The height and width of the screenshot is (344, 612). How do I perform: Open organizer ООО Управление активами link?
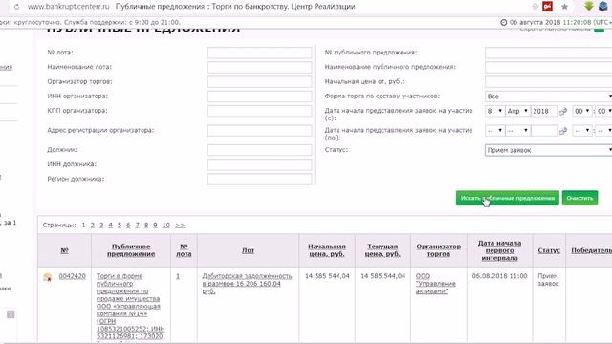coord(436,284)
